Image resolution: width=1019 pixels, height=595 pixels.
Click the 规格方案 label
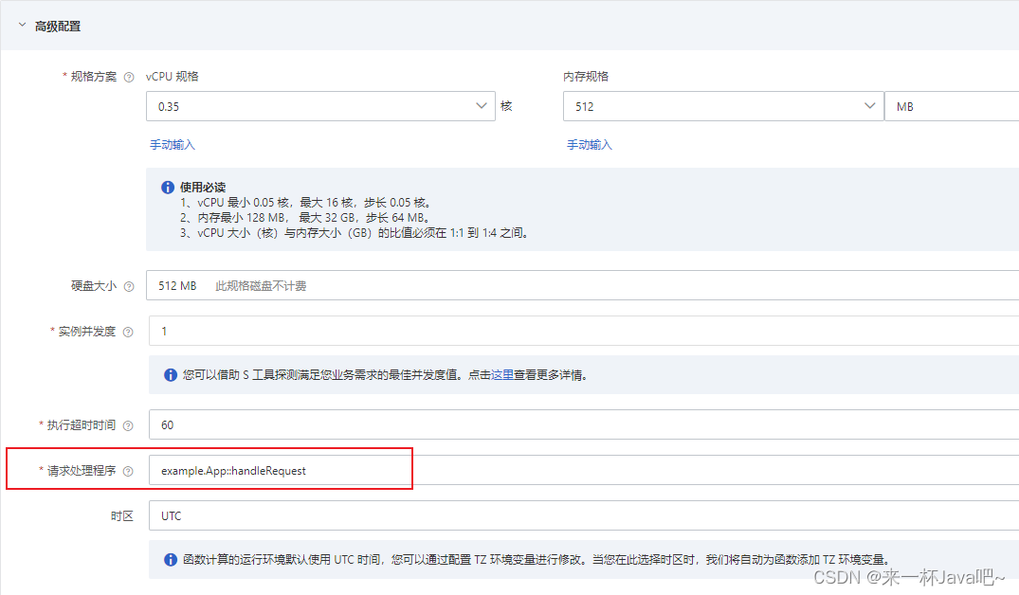tap(94, 77)
